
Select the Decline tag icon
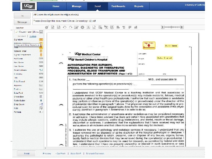(41, 89)
